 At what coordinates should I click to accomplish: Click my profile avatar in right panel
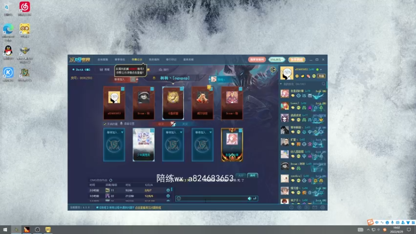point(287,73)
